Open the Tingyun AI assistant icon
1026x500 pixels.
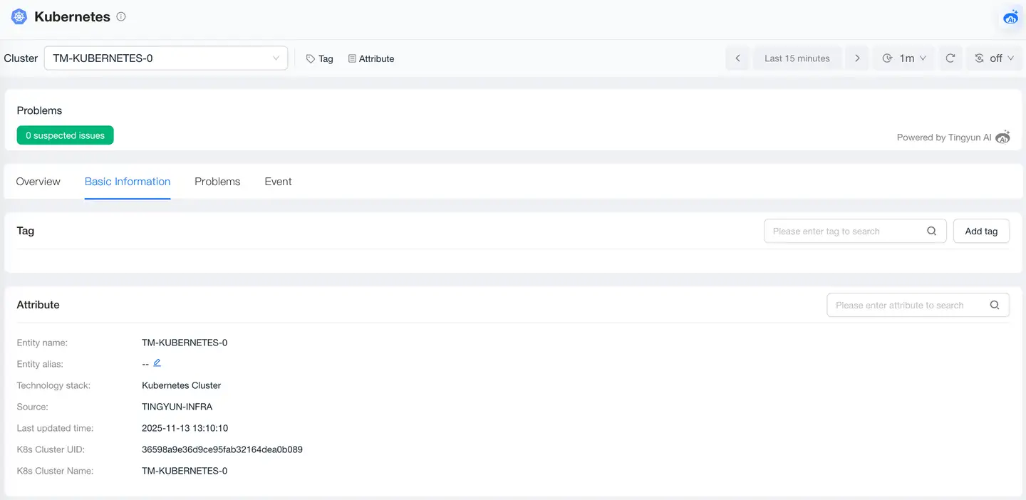point(1010,18)
